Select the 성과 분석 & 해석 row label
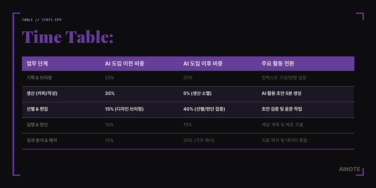The image size is (376, 188). (x=42, y=140)
